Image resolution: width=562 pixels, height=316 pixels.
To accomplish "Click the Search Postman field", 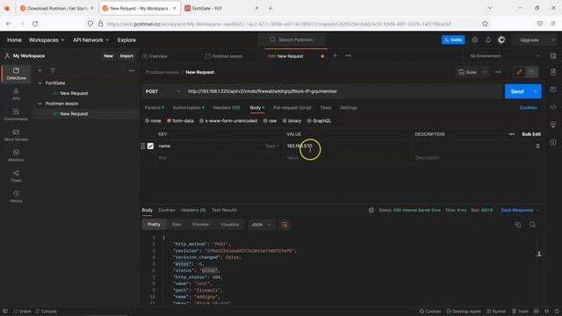I will point(292,39).
